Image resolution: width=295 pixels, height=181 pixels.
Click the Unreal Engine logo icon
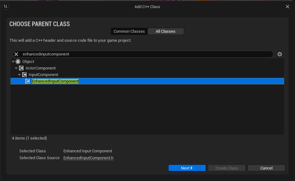(x=6, y=6)
